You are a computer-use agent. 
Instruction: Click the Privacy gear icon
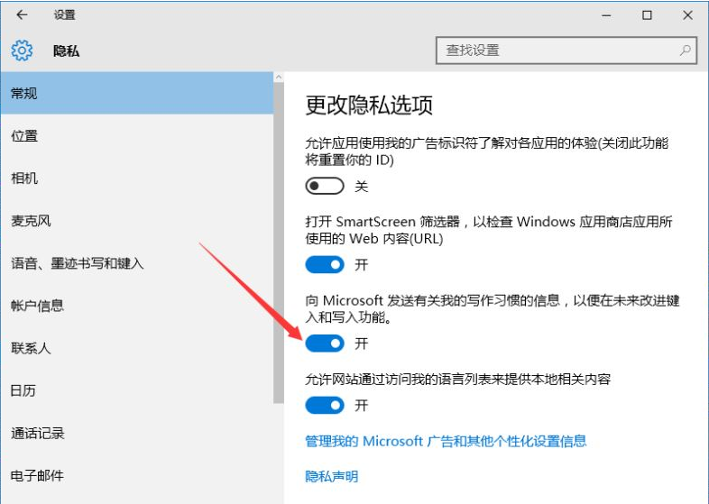pyautogui.click(x=22, y=50)
